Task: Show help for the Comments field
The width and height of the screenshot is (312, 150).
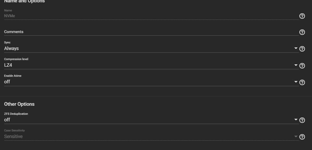Action: point(302,32)
